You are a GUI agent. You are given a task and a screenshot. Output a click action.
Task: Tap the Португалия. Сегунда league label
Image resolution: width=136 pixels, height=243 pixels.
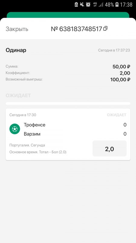[27, 145]
